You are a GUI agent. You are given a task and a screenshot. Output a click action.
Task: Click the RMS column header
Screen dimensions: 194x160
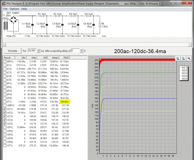tap(64, 58)
